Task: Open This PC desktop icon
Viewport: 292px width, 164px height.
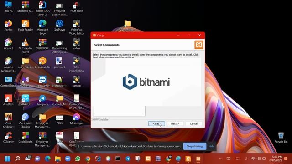Action: pyautogui.click(x=8, y=6)
